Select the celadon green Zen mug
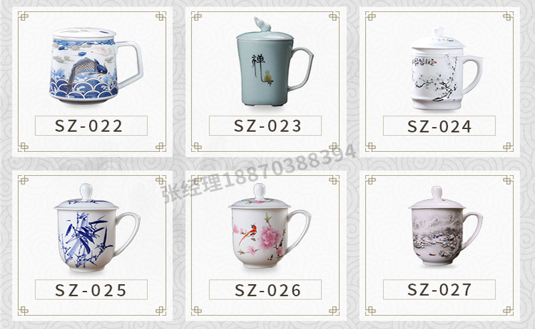 (x=274, y=62)
